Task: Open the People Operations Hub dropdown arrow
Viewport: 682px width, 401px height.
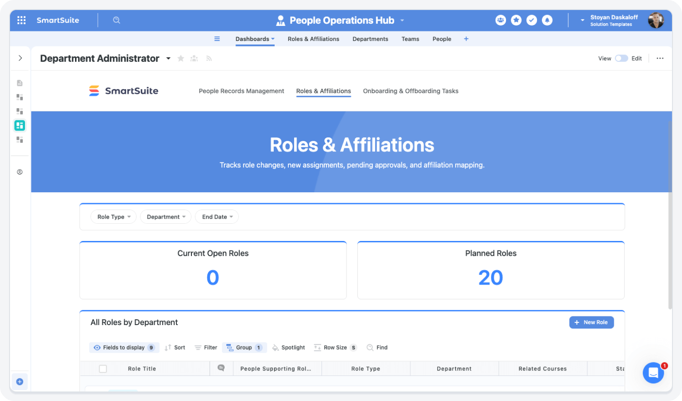Action: [402, 20]
